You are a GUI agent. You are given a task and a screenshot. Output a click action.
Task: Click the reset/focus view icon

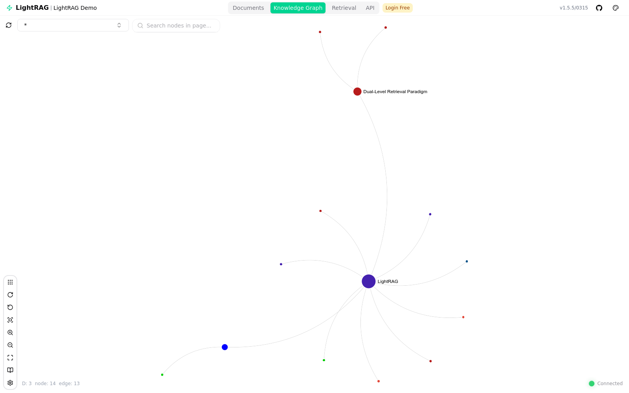pyautogui.click(x=10, y=320)
